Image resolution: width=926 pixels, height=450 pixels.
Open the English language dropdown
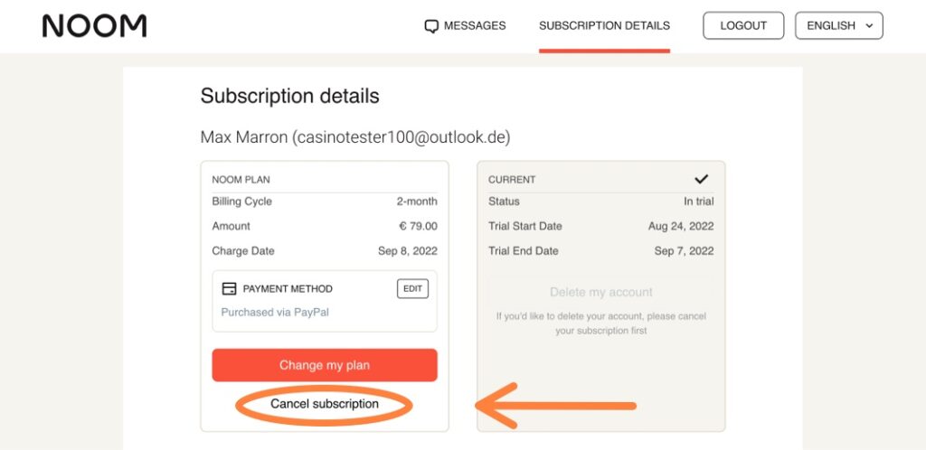(838, 26)
